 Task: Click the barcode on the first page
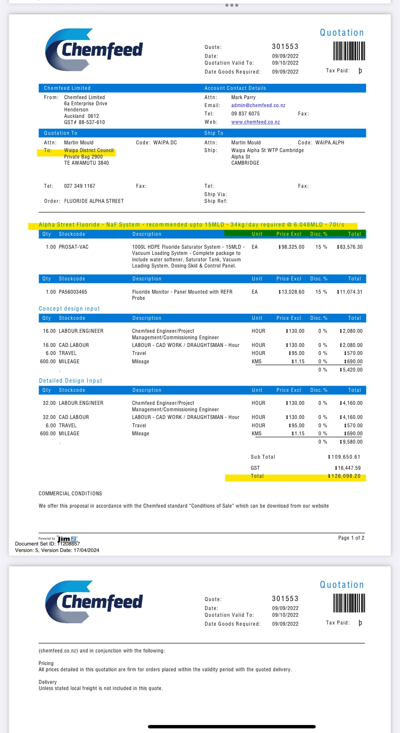pyautogui.click(x=349, y=51)
